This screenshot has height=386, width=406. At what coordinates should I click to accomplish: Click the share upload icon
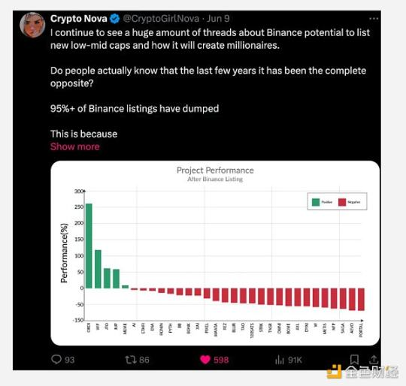click(x=374, y=360)
